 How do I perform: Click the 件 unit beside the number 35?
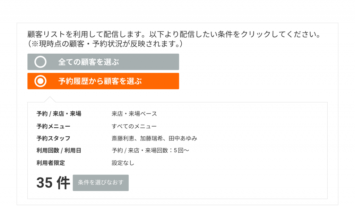63,183
